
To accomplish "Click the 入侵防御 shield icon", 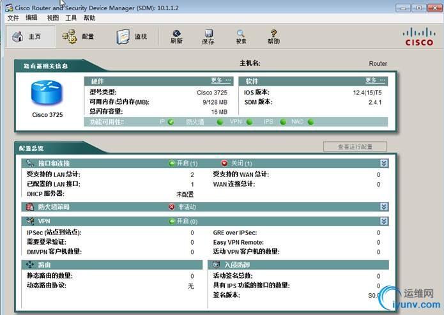I will 216,265.
